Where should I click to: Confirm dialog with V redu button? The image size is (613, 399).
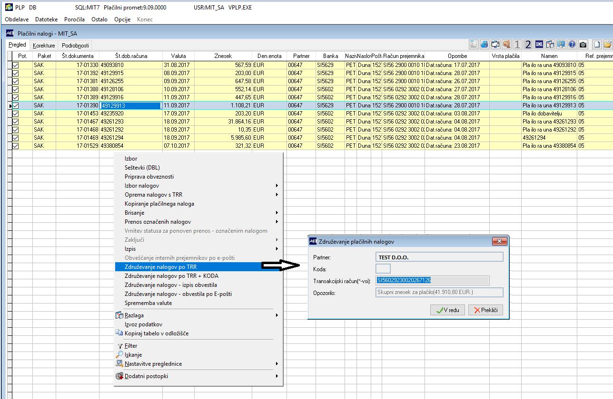point(447,310)
